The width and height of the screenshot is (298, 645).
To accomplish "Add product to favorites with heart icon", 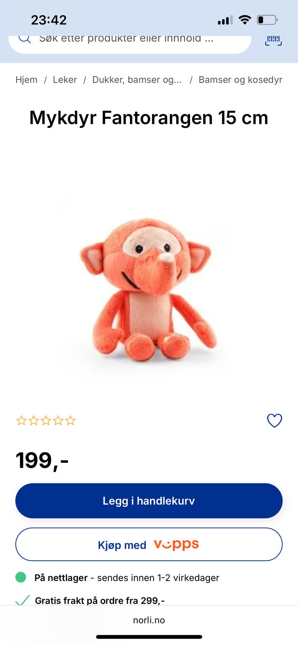I will pos(275,420).
